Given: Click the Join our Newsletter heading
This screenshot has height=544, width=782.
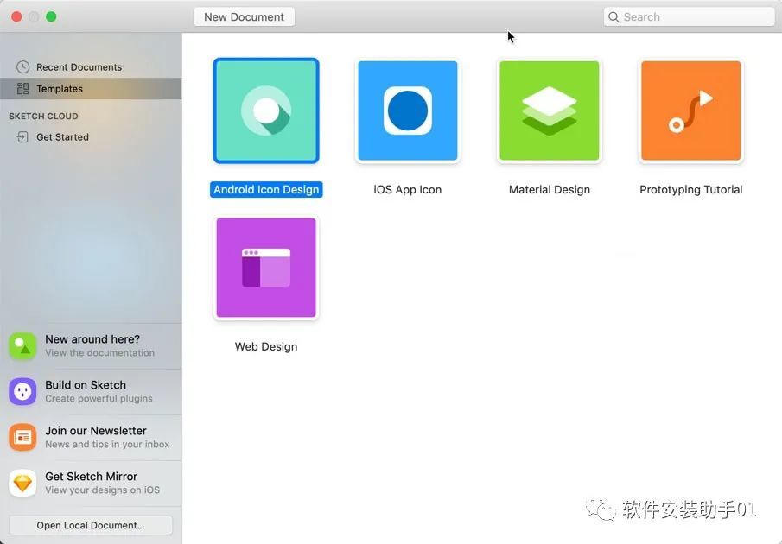Looking at the screenshot, I should (x=96, y=431).
